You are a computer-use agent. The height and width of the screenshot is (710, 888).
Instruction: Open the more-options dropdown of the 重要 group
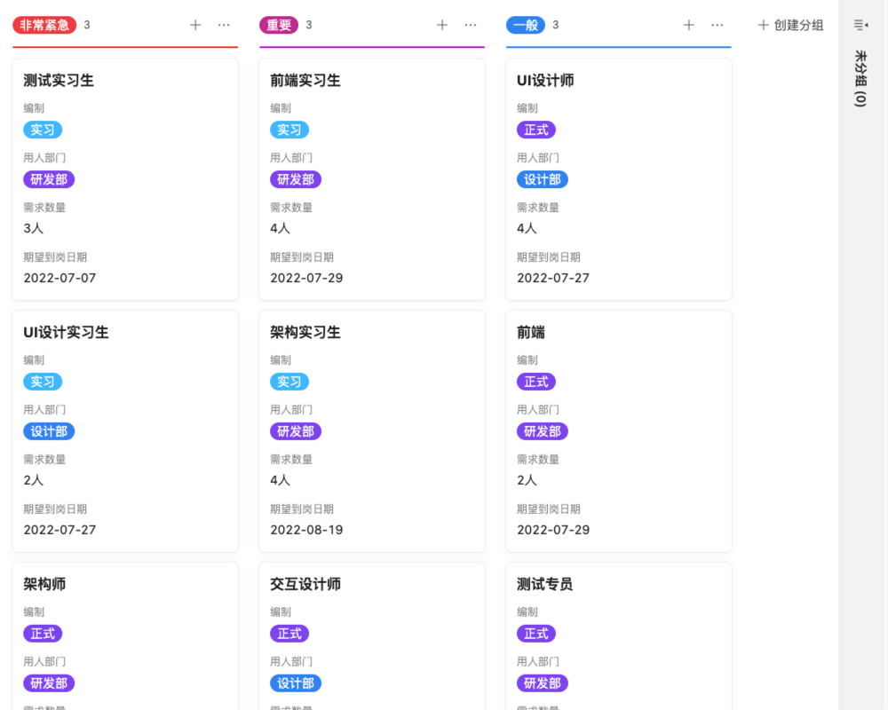tap(470, 25)
